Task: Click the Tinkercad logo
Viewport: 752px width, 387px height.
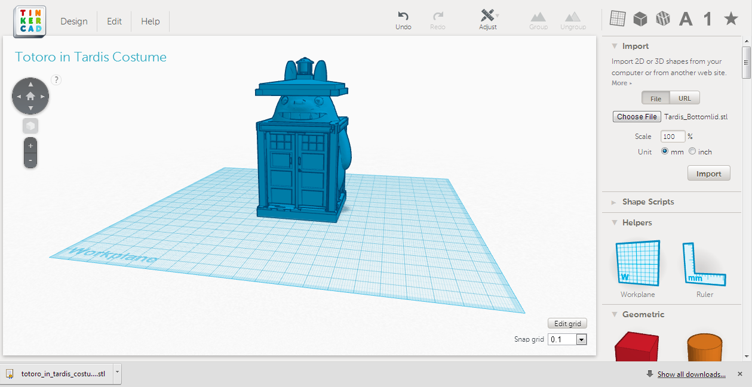Action: pyautogui.click(x=30, y=21)
